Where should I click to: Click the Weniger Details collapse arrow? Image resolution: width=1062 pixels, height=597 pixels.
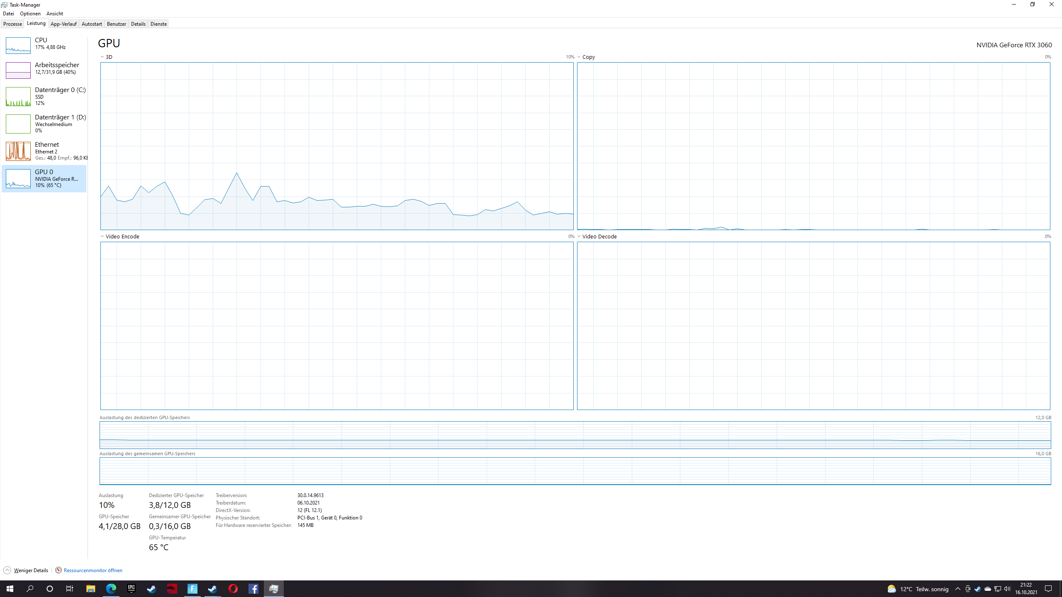click(x=7, y=570)
